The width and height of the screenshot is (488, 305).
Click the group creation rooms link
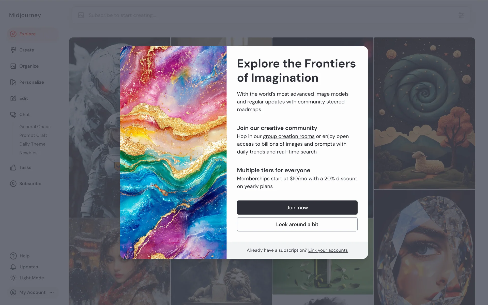[x=289, y=136]
